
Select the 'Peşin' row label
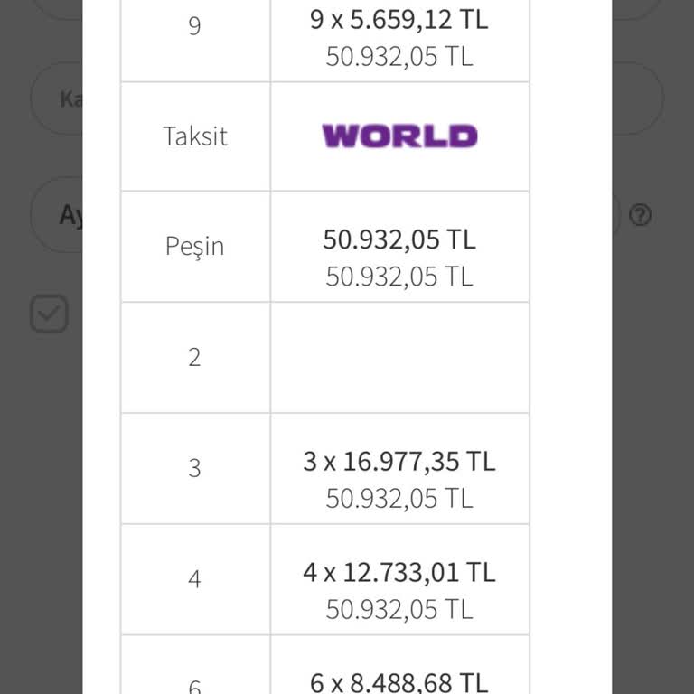point(195,247)
